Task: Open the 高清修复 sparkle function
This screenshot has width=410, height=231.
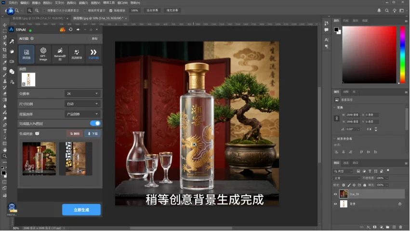Action: click(x=77, y=54)
